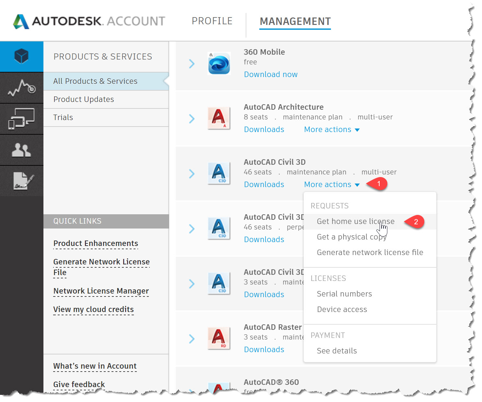Image resolution: width=482 pixels, height=402 pixels.
Task: Click the 360 Mobile product title
Action: (264, 52)
